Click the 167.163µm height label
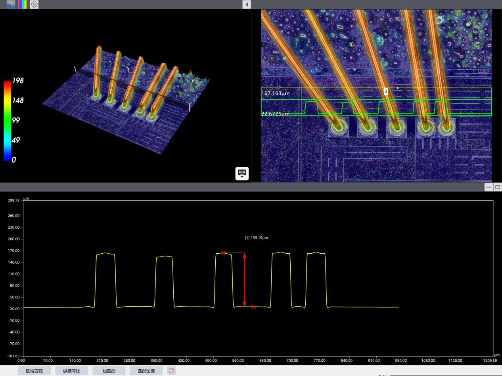Screen dimensions: 502x376 click(275, 93)
